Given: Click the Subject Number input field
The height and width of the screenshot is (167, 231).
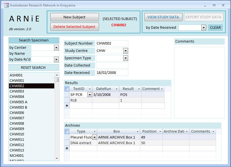Looking at the screenshot, I should pos(112,43).
